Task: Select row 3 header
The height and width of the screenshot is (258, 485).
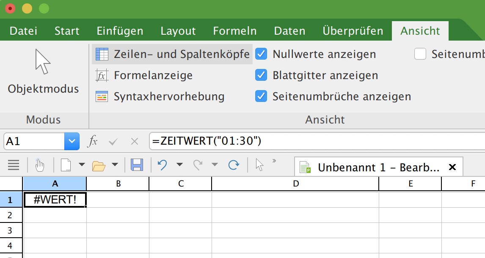Action: (11, 231)
